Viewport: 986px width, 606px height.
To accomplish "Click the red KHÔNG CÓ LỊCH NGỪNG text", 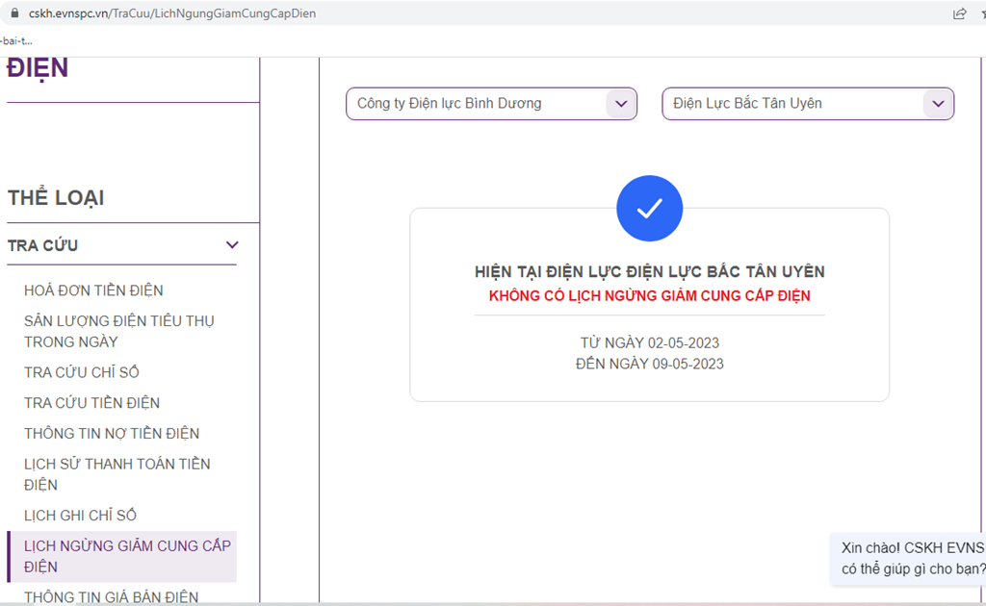I will [x=650, y=295].
